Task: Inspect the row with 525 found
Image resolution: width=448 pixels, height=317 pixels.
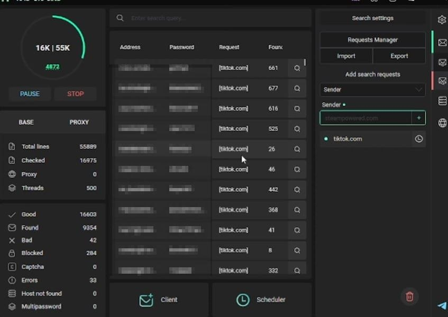Action: click(x=297, y=129)
